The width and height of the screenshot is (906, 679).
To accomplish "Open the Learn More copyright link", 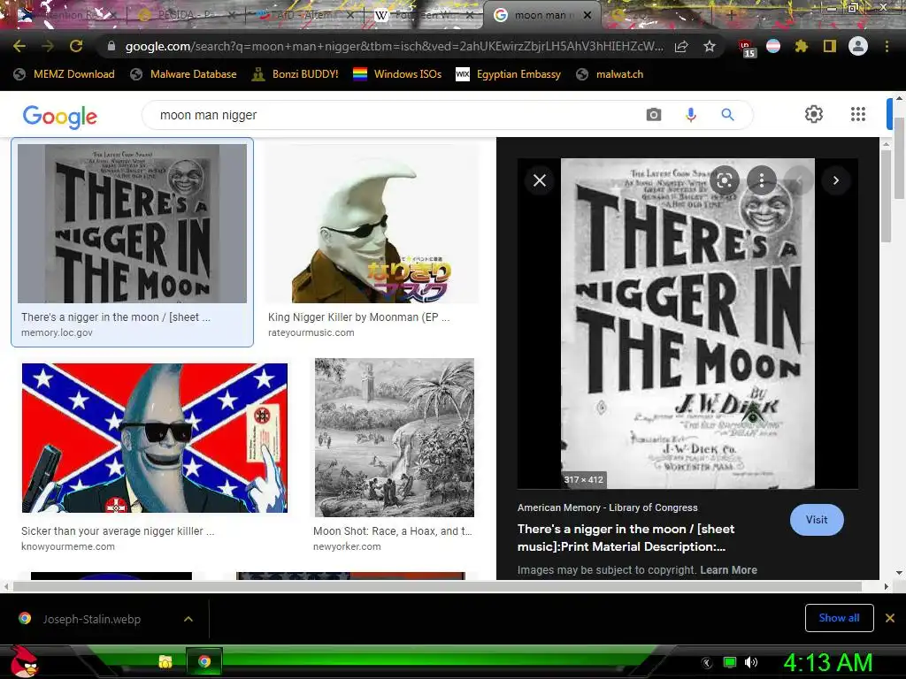I will tap(729, 570).
